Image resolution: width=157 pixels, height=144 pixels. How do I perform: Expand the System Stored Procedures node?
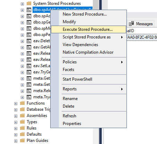pyautogui.click(x=22, y=4)
